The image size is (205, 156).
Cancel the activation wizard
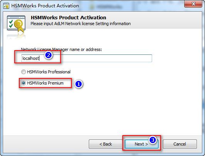pyautogui.click(x=180, y=144)
